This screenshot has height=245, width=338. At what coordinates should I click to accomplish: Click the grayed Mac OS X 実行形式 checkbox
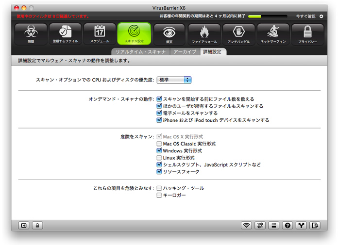(159, 136)
